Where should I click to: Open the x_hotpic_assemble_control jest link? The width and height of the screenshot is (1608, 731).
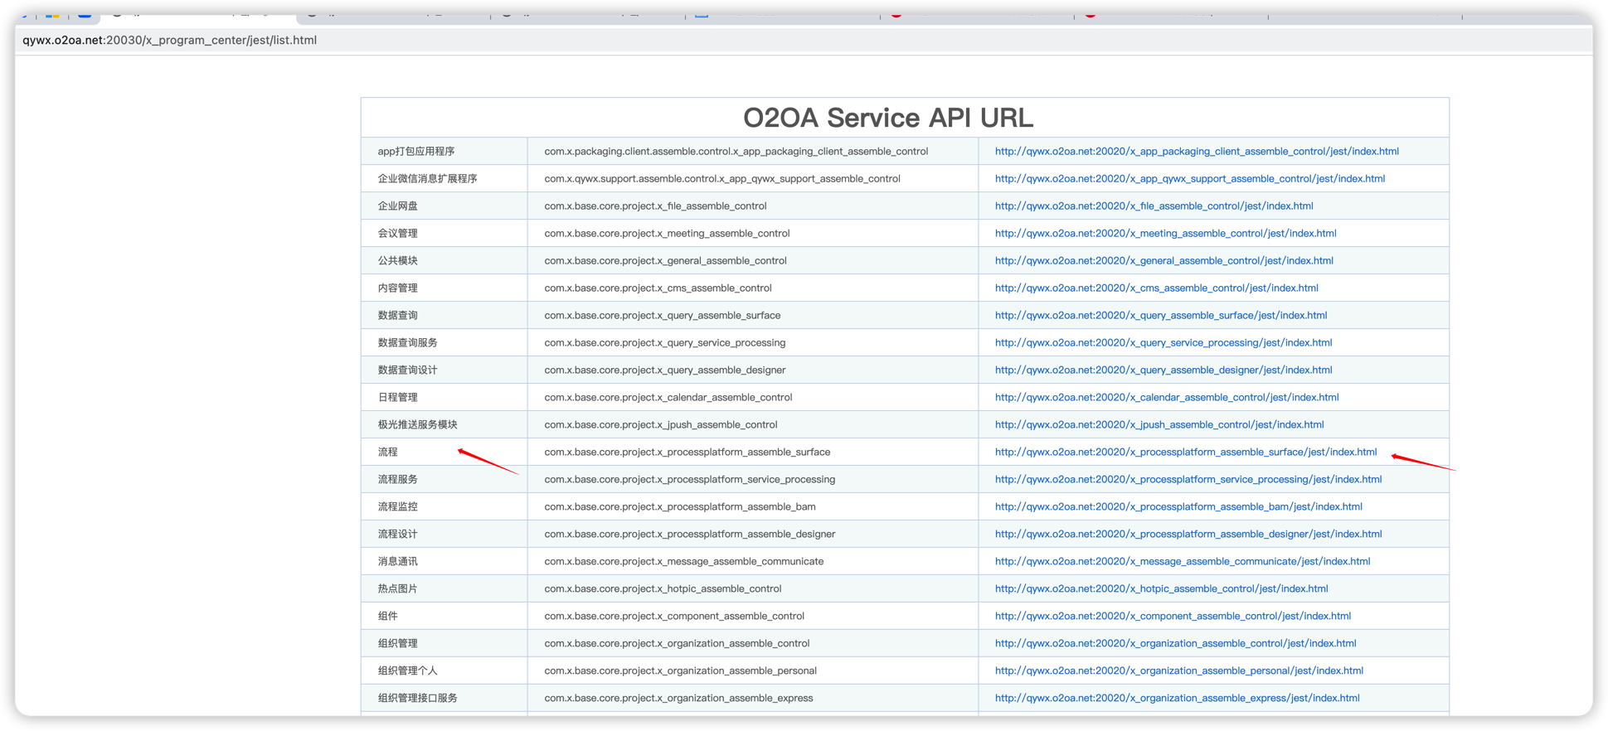click(1161, 589)
